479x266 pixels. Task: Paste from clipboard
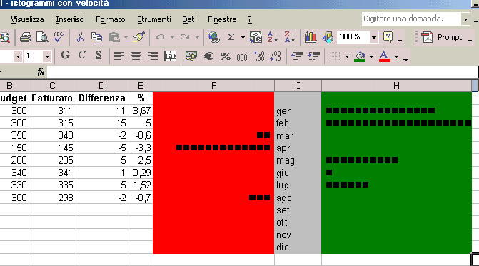114,37
